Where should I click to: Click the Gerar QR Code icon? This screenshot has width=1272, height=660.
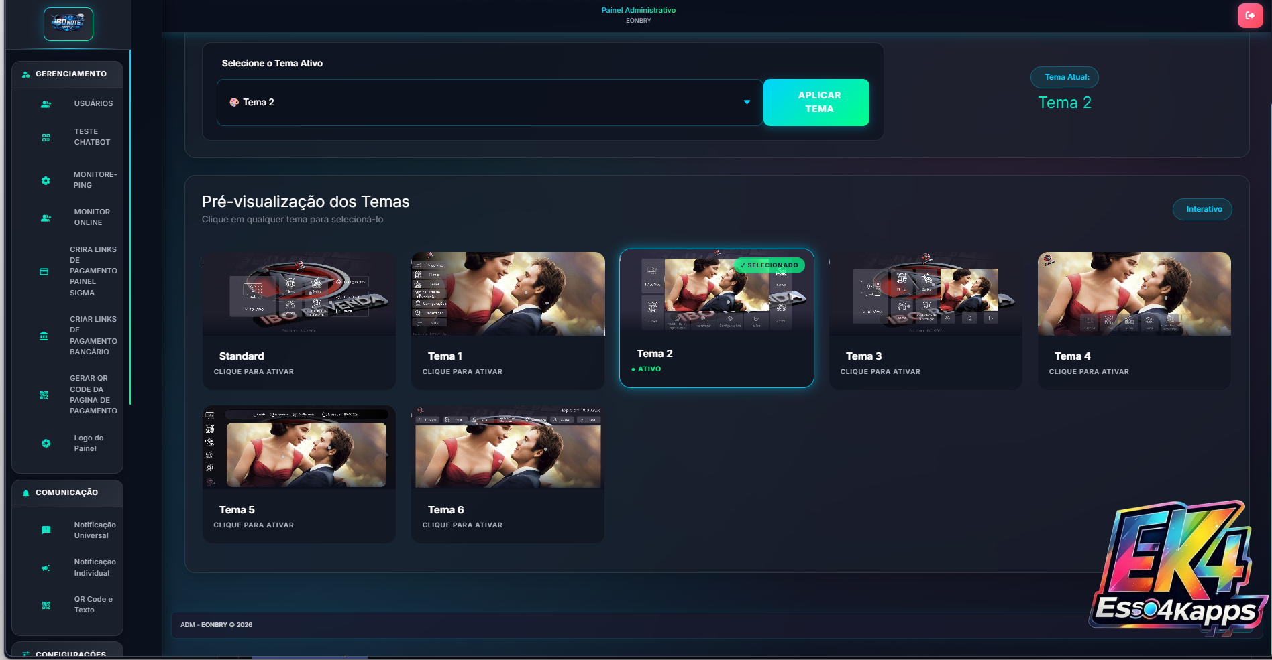pos(44,395)
